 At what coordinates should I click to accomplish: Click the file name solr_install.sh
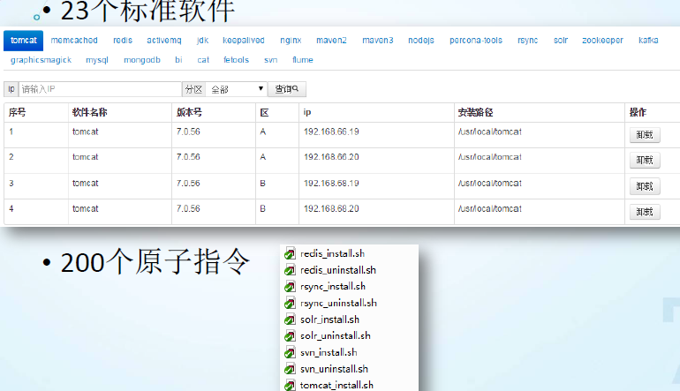coord(329,320)
